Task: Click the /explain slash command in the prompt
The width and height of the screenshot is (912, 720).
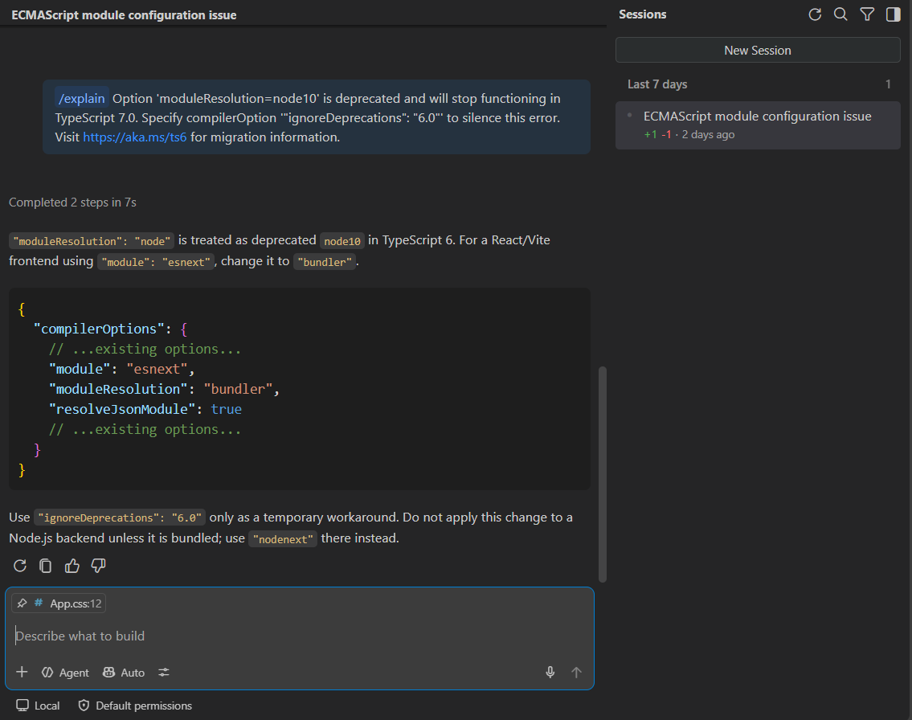Action: (81, 98)
